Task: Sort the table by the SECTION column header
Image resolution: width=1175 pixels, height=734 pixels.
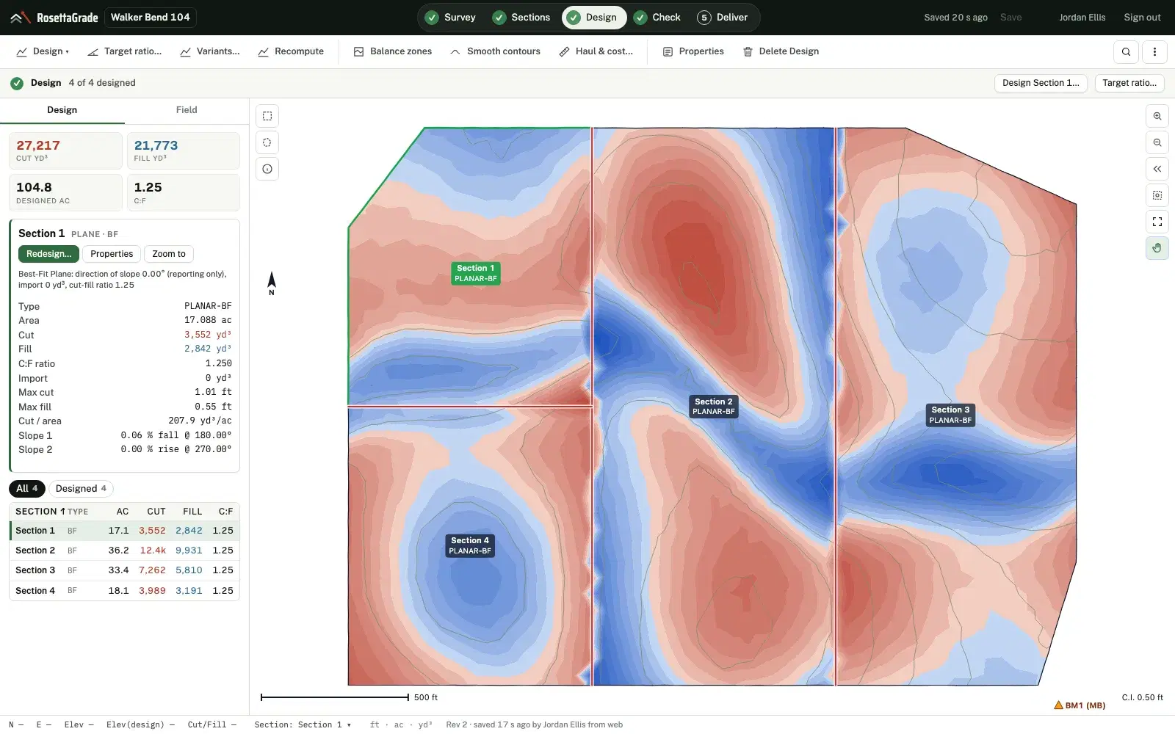Action: pos(40,512)
